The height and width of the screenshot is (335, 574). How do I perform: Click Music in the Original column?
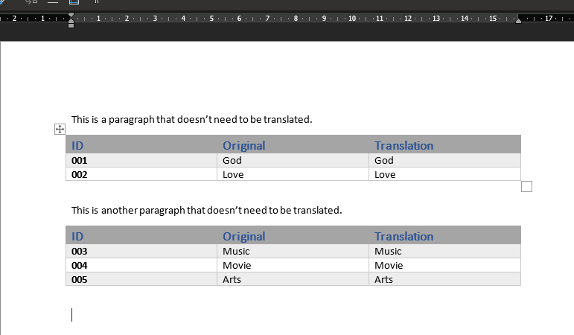point(236,251)
